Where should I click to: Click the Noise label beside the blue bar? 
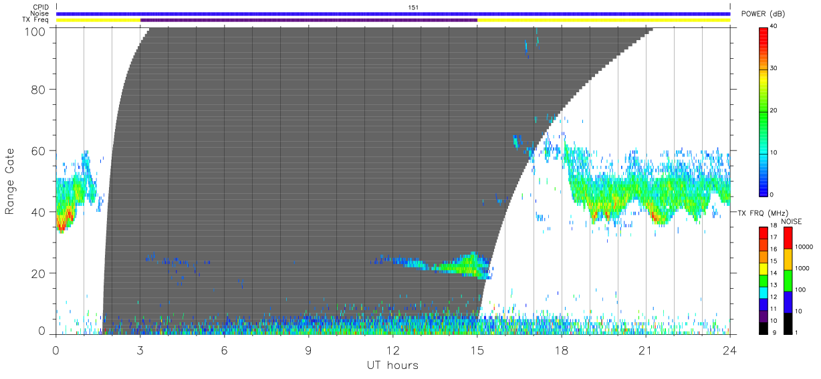click(x=41, y=13)
